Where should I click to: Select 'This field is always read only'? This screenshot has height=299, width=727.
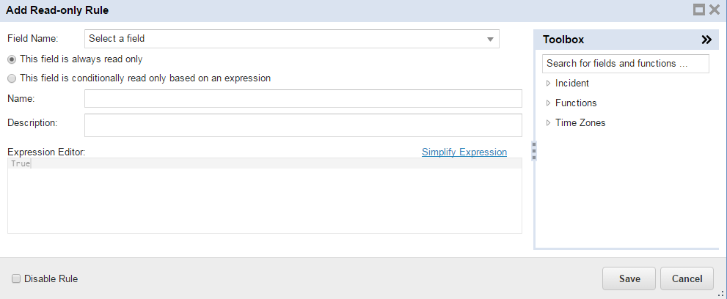pos(12,59)
